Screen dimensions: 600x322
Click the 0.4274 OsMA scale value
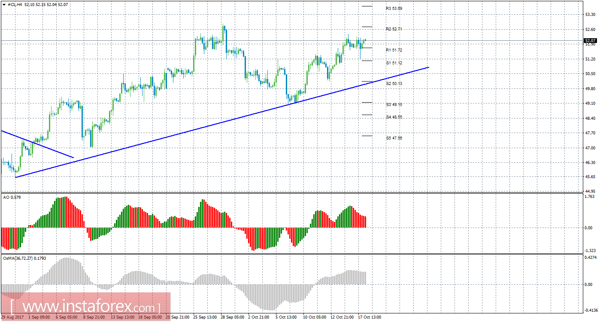click(590, 258)
